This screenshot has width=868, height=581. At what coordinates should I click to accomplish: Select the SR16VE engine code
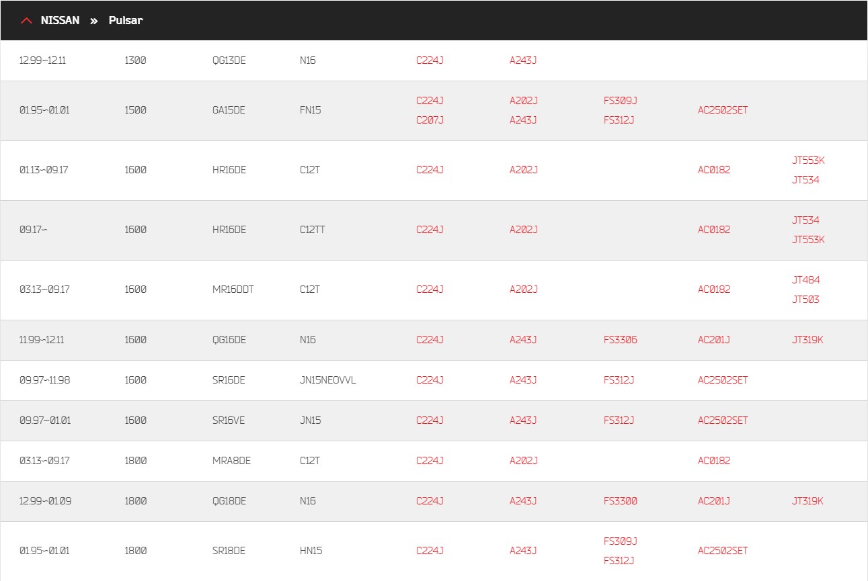pyautogui.click(x=229, y=420)
